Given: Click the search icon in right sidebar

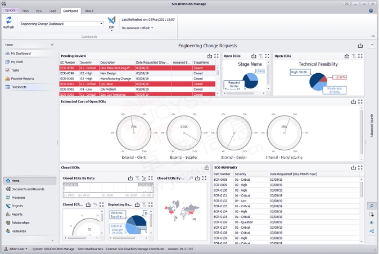Looking at the screenshot, I should point(372,206).
